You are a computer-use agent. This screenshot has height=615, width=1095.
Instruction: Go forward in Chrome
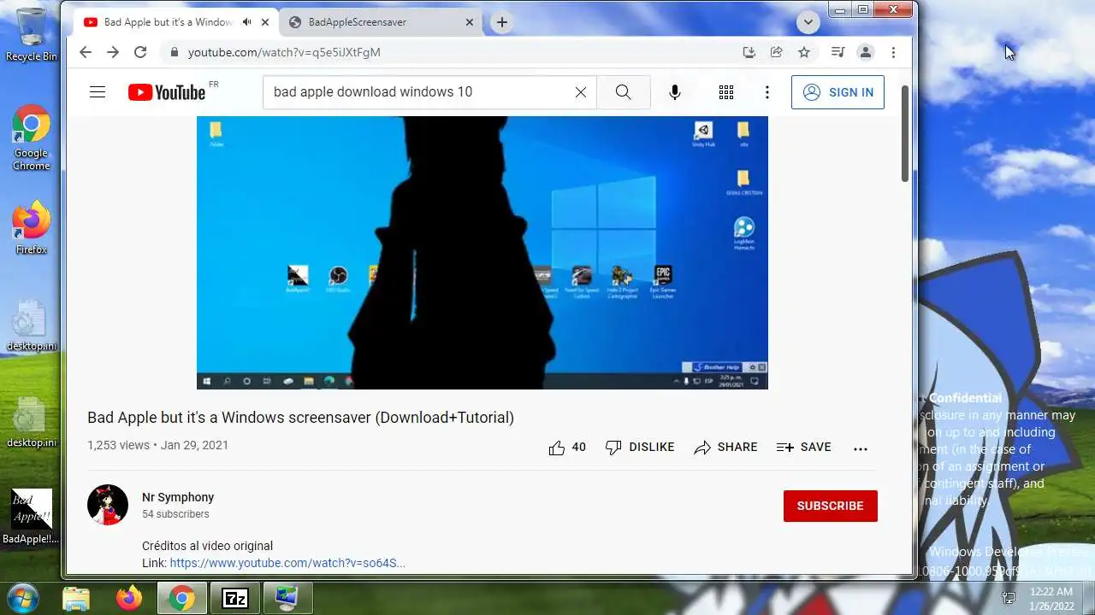pyautogui.click(x=113, y=52)
